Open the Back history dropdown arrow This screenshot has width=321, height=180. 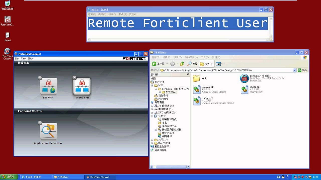167,64
